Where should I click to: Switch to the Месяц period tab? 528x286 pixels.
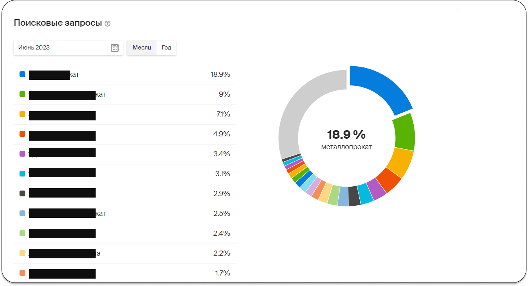click(x=142, y=48)
